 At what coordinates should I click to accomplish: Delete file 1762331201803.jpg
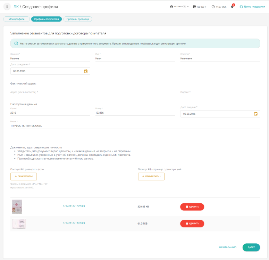point(192,224)
